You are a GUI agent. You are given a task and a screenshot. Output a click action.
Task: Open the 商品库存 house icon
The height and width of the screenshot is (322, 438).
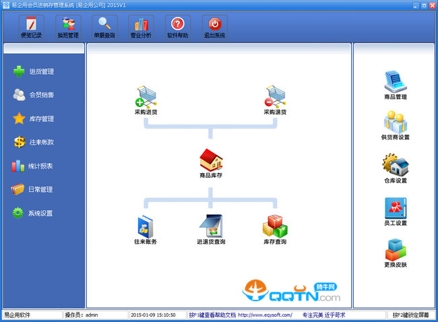tap(211, 160)
